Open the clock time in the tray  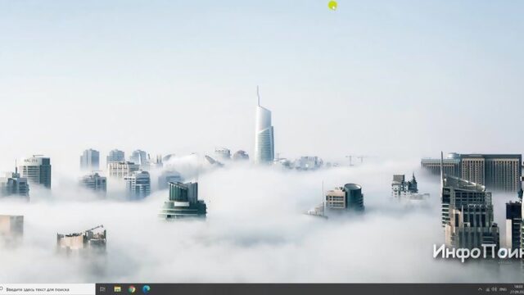pos(518,287)
